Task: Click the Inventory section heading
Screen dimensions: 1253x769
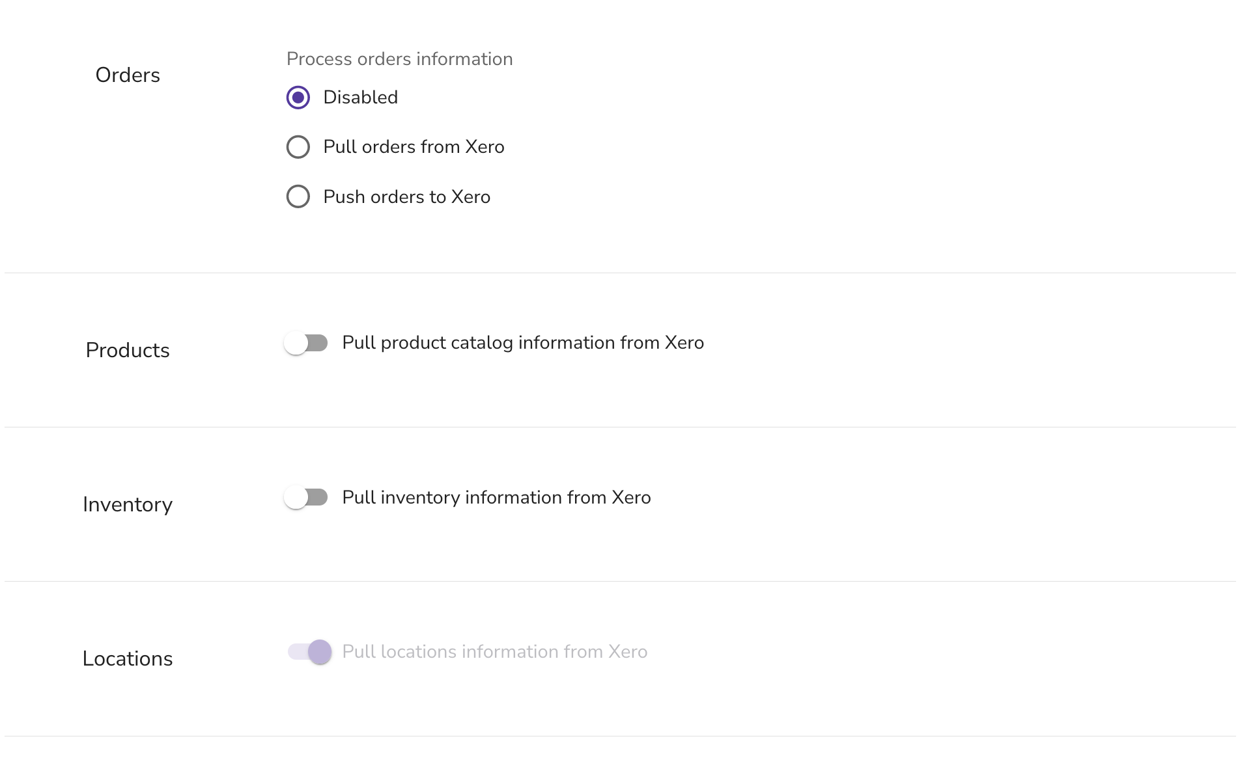Action: 128,505
